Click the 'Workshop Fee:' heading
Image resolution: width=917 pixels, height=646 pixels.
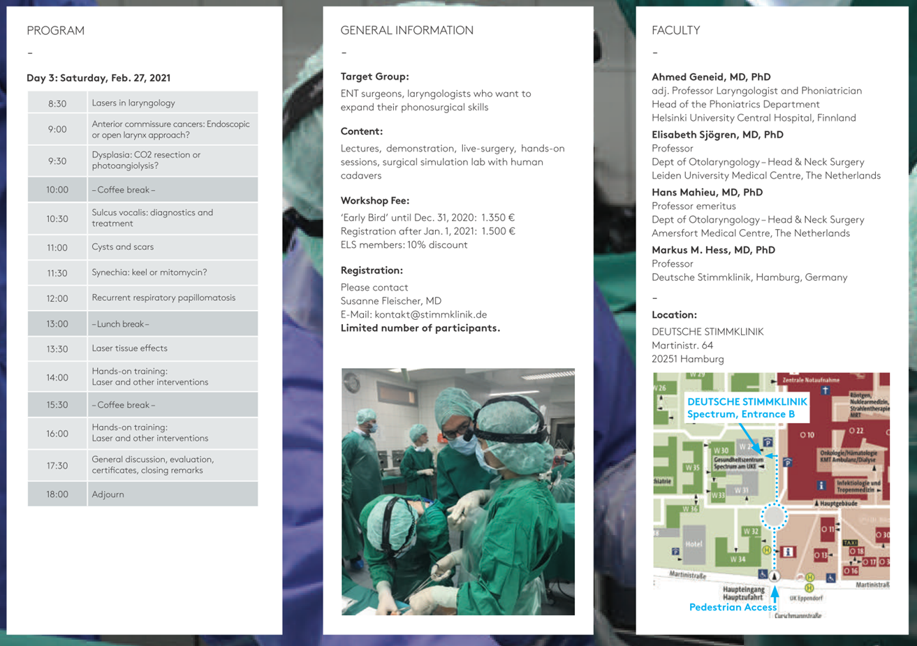pyautogui.click(x=375, y=200)
